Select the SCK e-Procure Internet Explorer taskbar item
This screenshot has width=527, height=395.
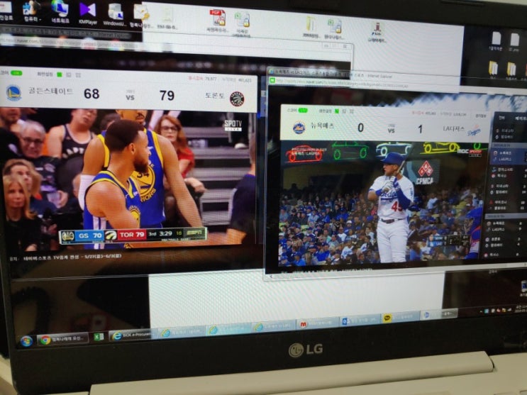click(x=133, y=335)
